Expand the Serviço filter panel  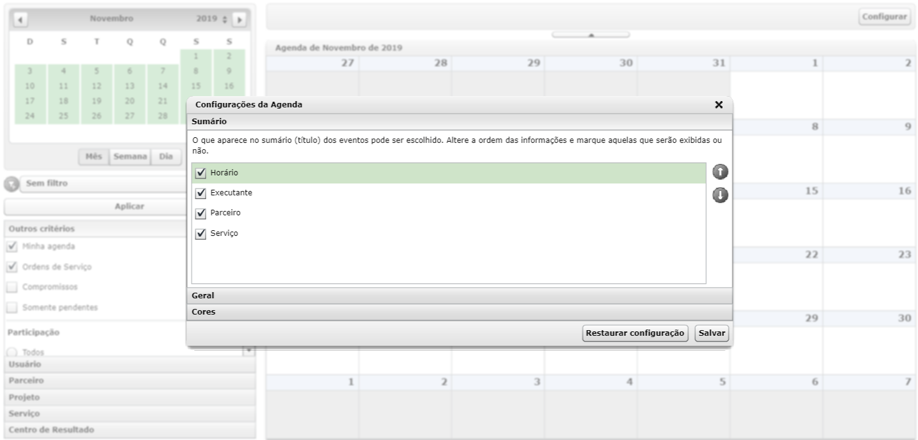coord(130,414)
